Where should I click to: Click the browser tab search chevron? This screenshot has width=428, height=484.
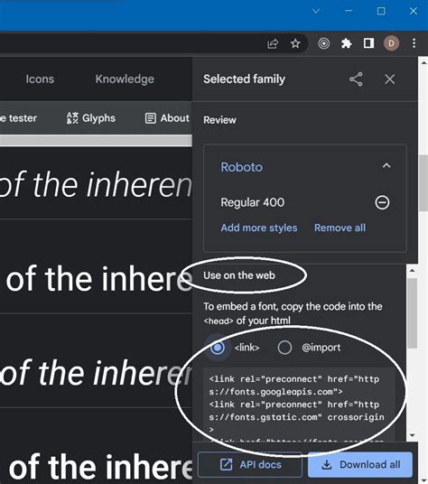pyautogui.click(x=316, y=11)
